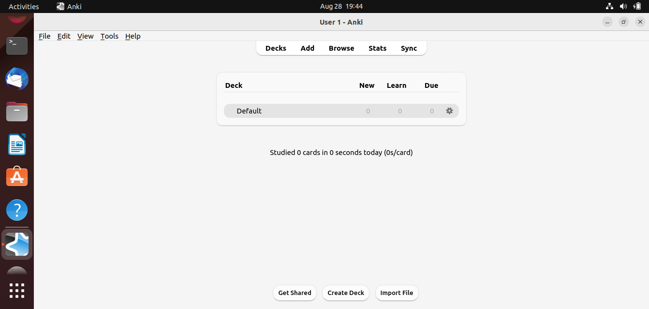Click the Create Deck button
The width and height of the screenshot is (649, 309).
pyautogui.click(x=346, y=293)
